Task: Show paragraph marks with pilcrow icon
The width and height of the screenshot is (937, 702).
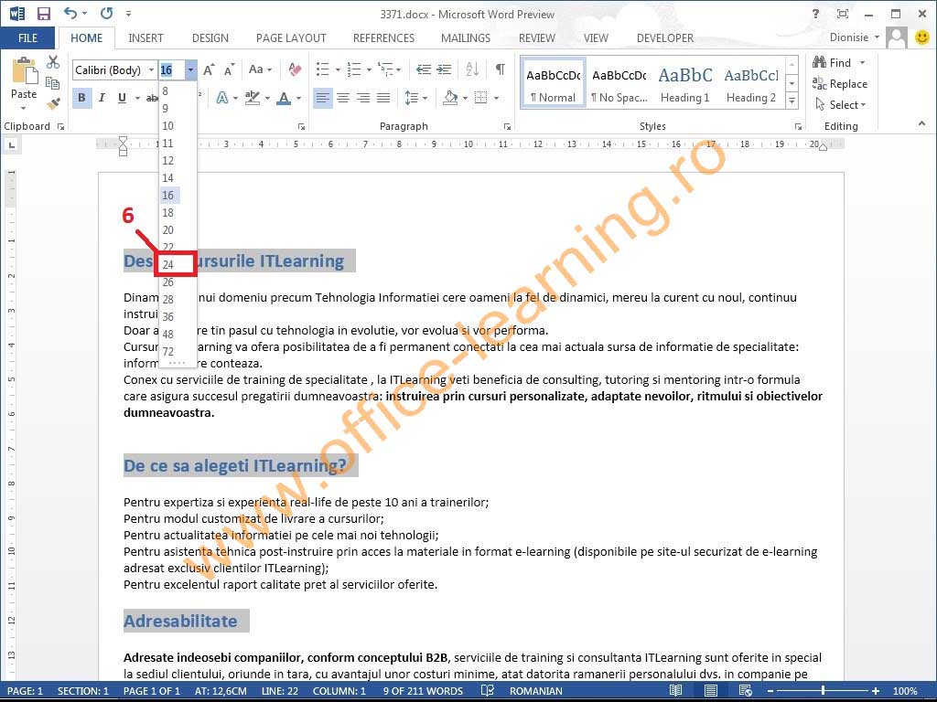Action: pyautogui.click(x=501, y=69)
